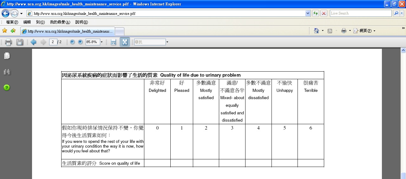The image size is (406, 179).
Task: Open the 編輯 menu
Action: pos(27,22)
